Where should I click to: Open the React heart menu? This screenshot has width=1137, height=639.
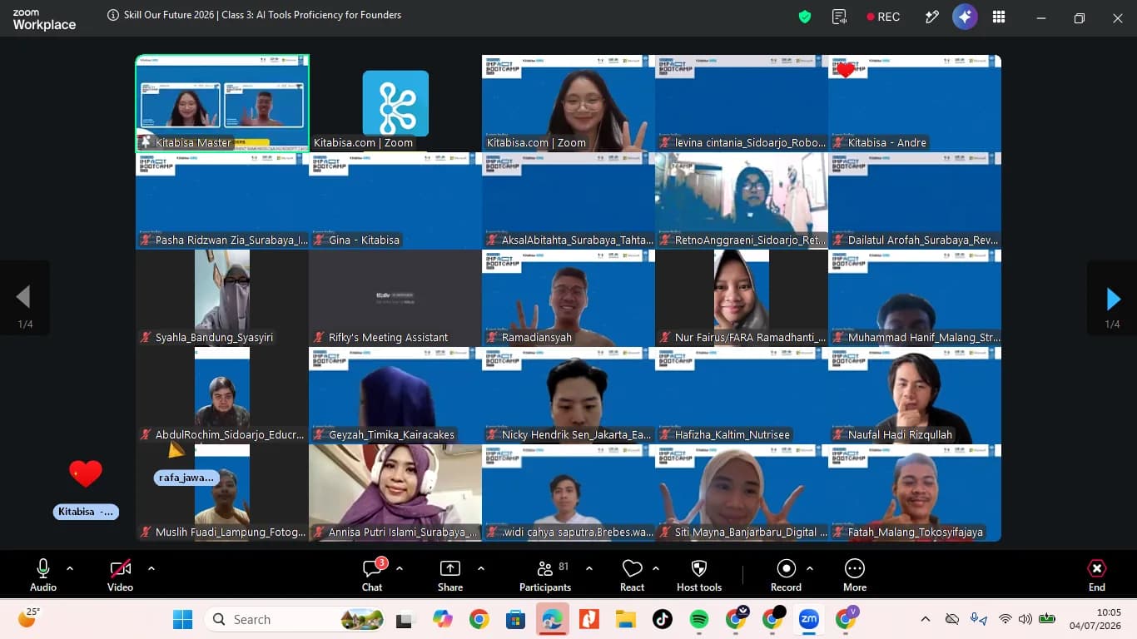coord(633,575)
